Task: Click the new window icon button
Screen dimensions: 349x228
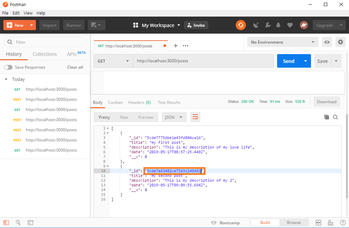Action: [97, 25]
